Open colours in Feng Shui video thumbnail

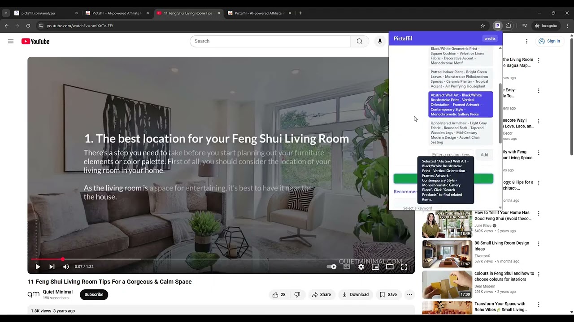click(x=447, y=284)
